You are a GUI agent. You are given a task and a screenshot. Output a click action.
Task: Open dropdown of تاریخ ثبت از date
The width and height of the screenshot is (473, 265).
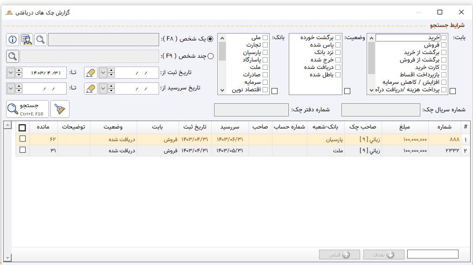(103, 73)
